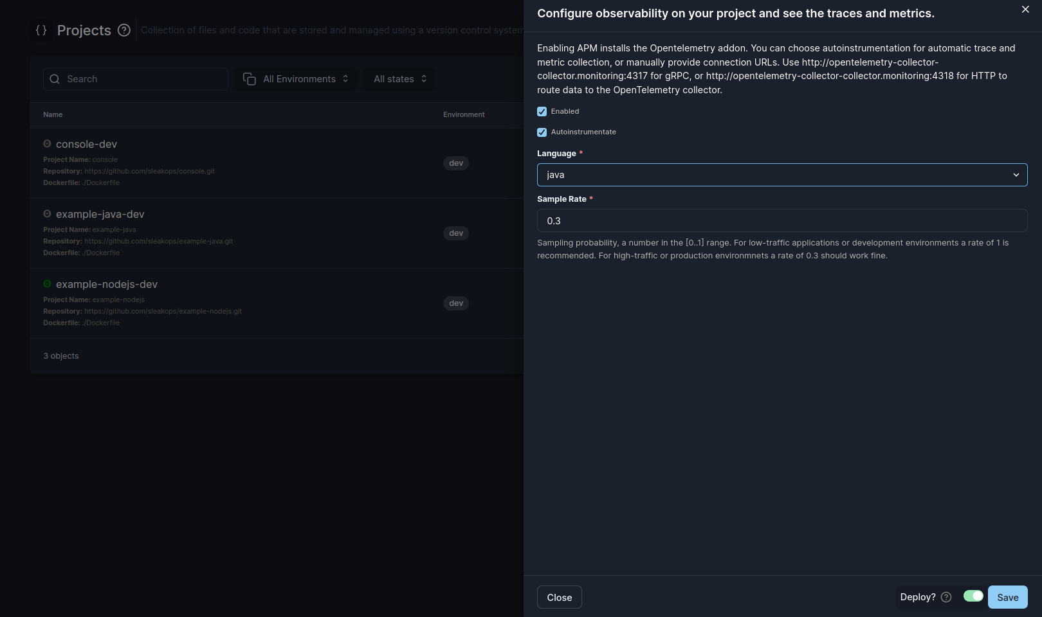The image size is (1042, 617).
Task: Click the '3 objects' count text
Action: [61, 355]
